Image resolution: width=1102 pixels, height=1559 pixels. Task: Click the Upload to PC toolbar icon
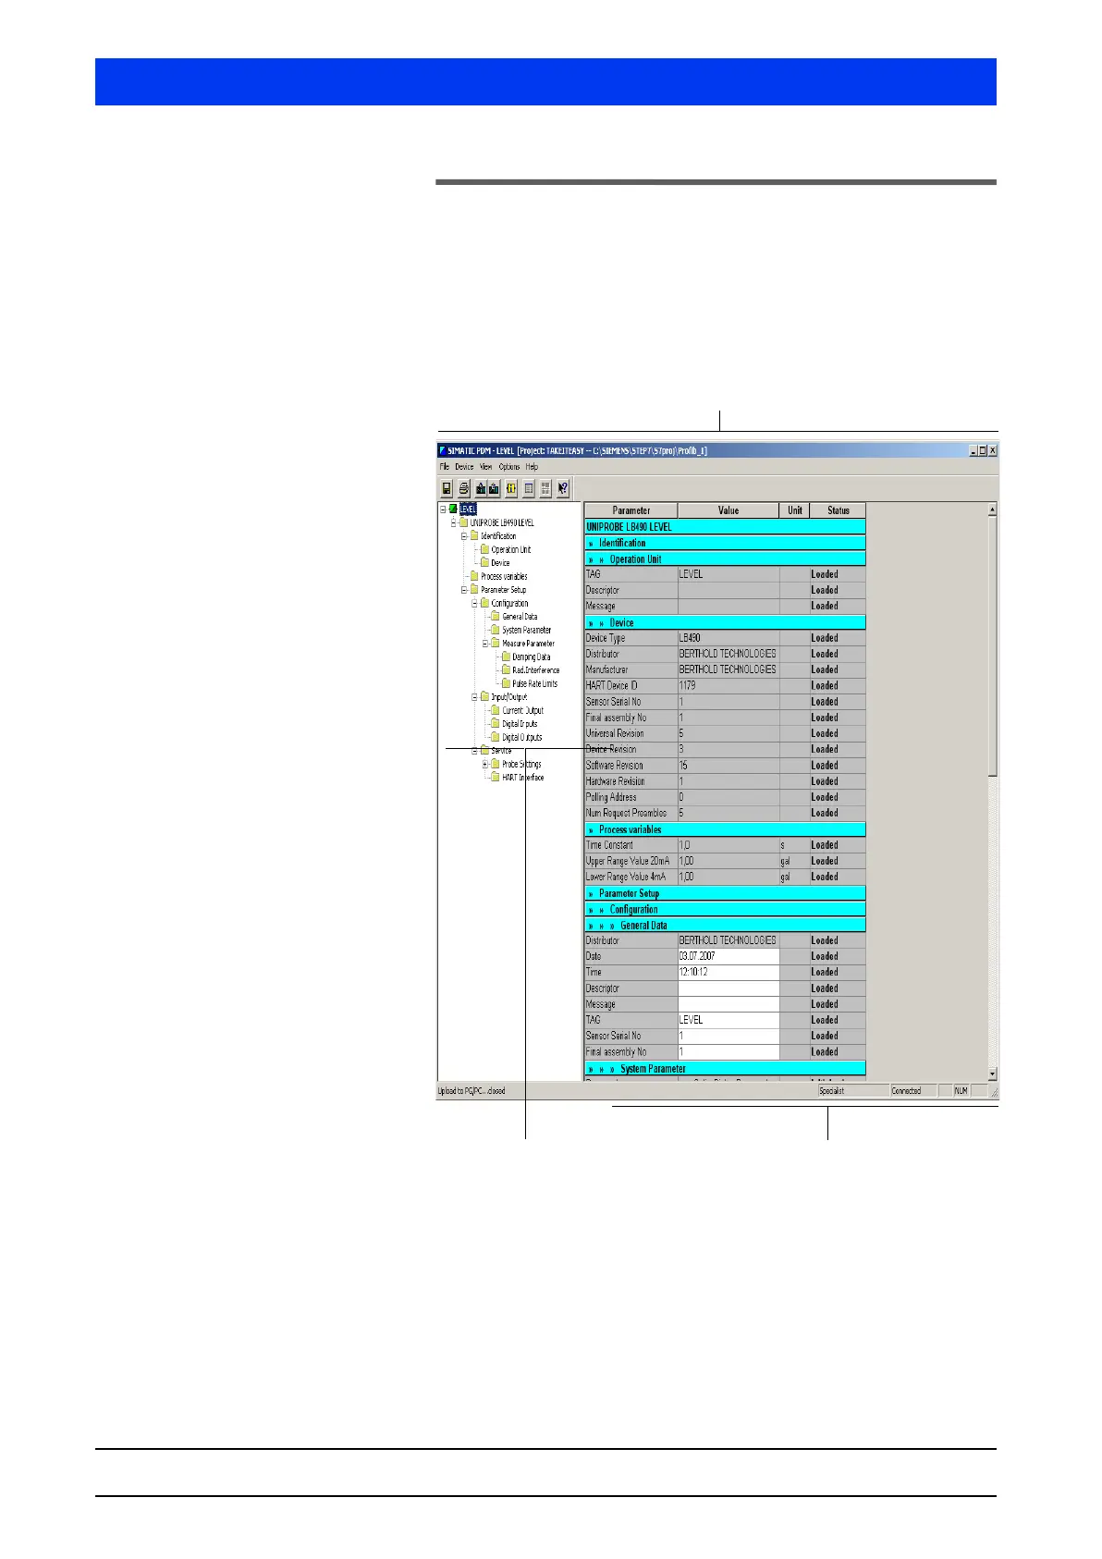[494, 488]
